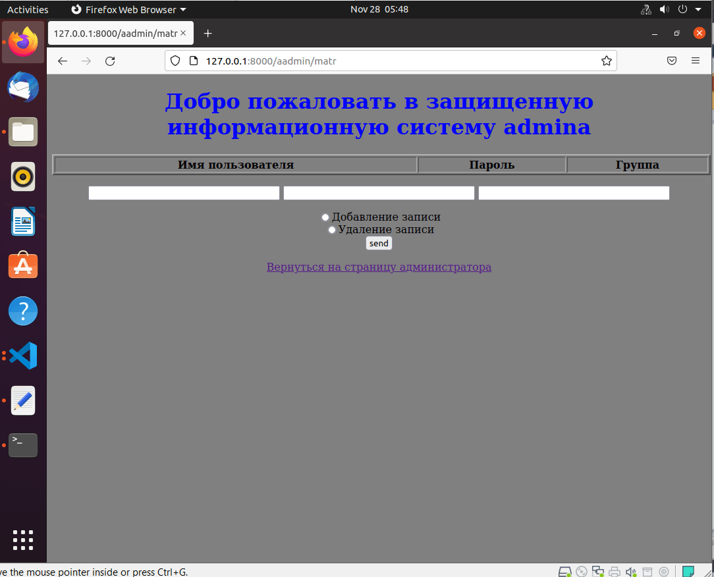The height and width of the screenshot is (577, 714).
Task: Expand the Firefox Web Browser title bar menu
Action: (x=128, y=9)
